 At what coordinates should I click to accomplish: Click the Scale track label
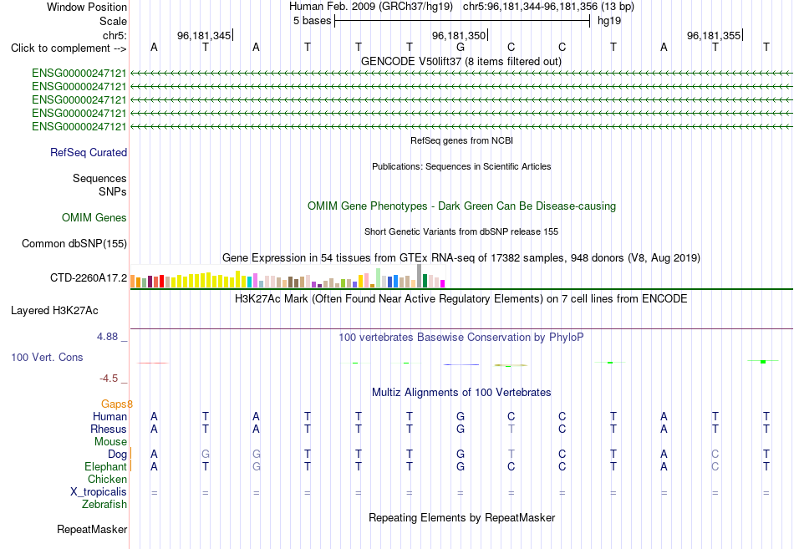(x=113, y=21)
